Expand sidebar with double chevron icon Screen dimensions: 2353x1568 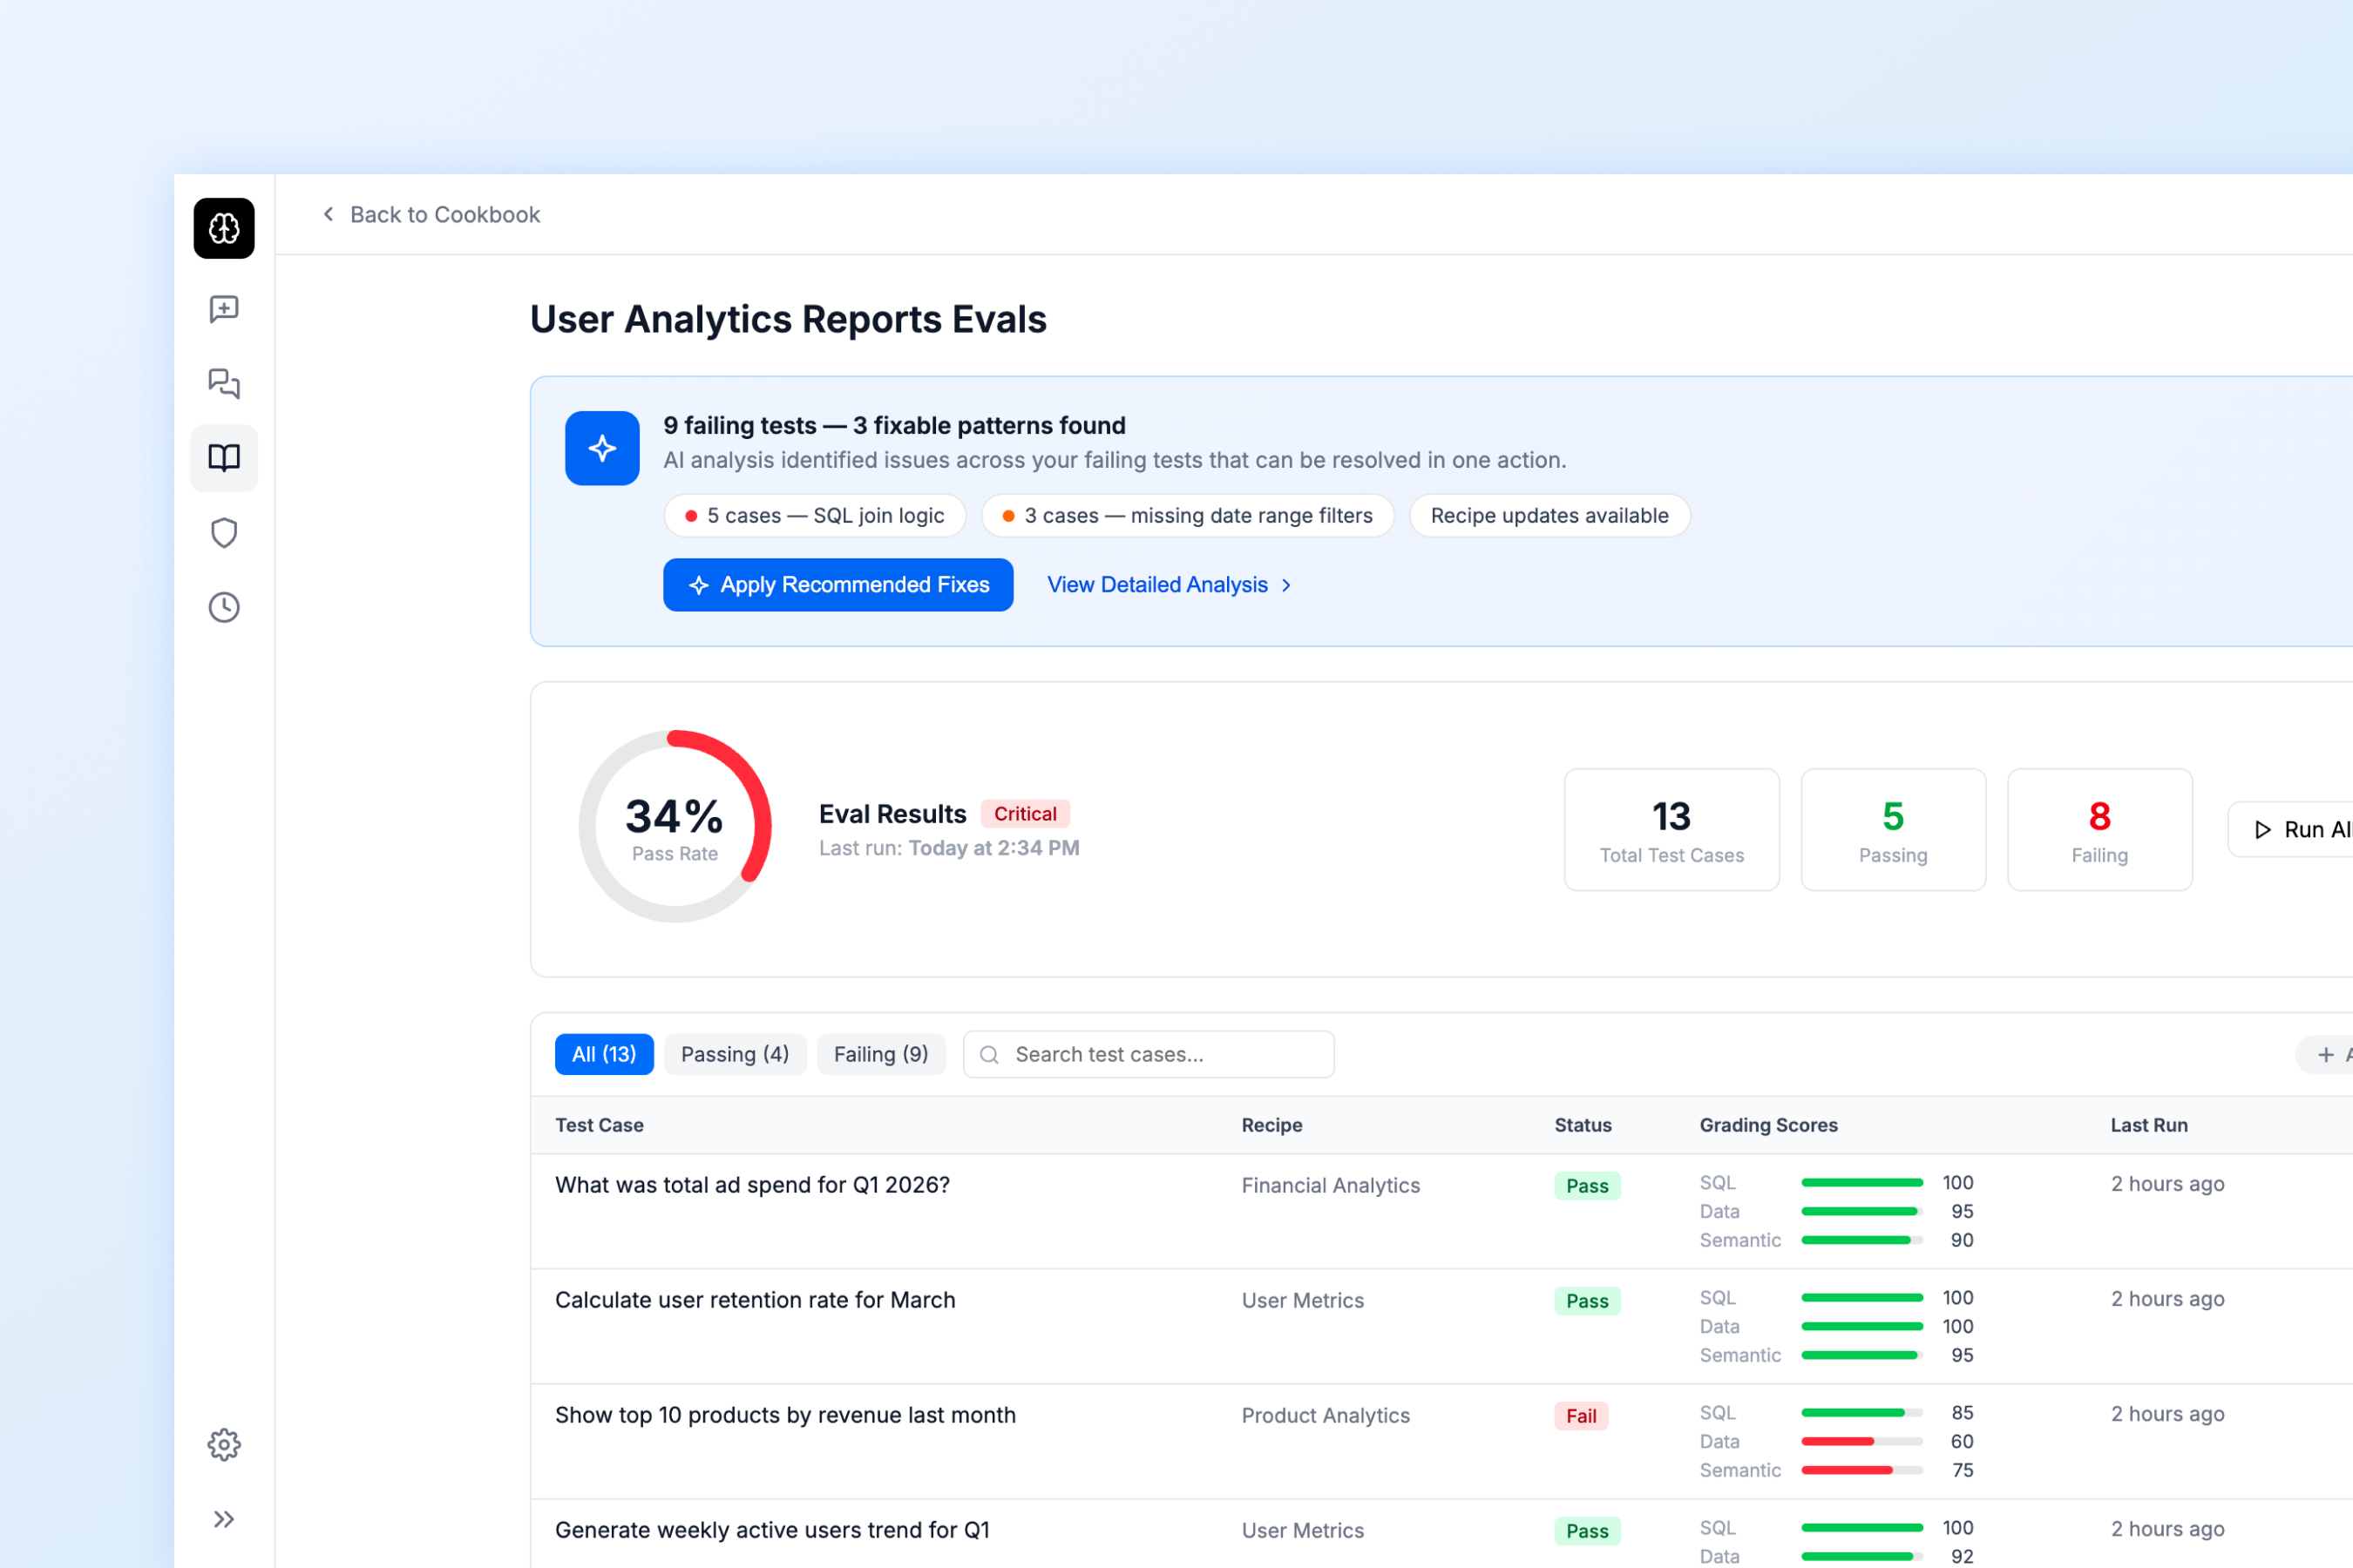coord(224,1519)
